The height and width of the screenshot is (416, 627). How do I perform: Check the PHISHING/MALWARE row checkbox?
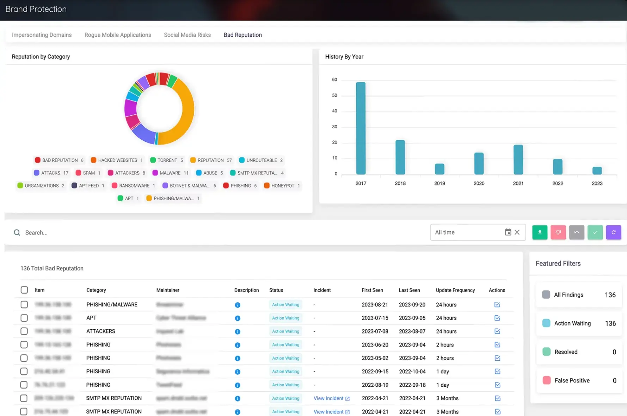point(24,305)
